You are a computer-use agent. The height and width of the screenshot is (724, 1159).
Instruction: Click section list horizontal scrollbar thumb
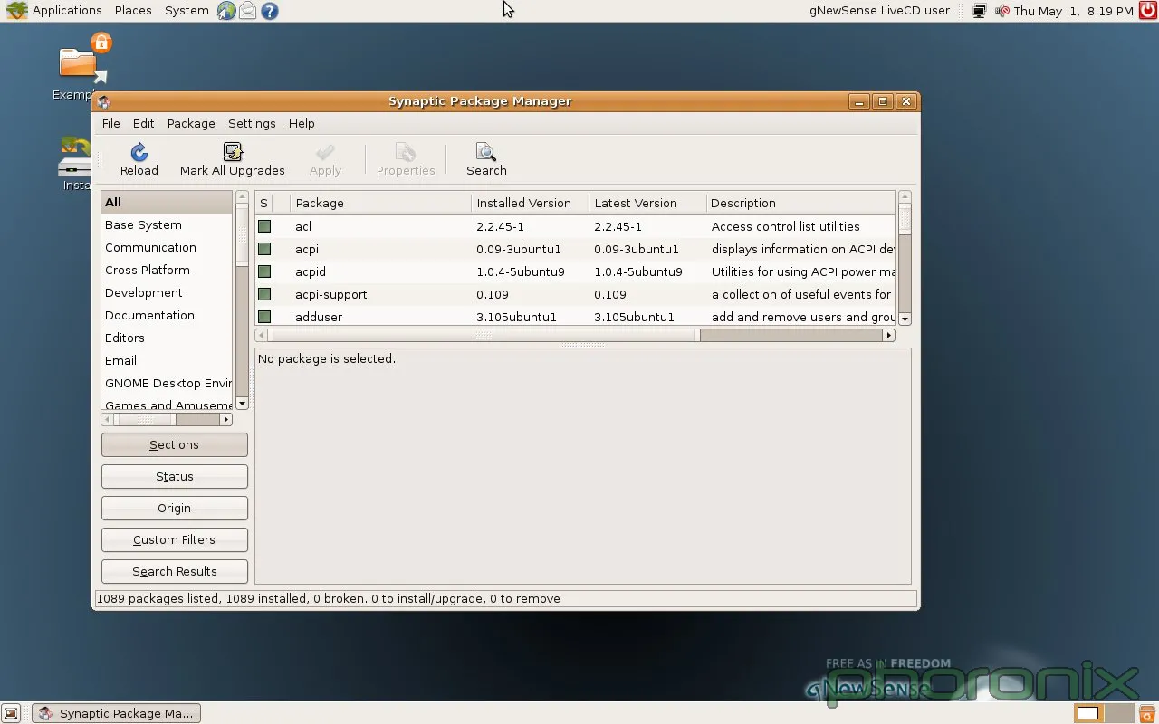[145, 419]
